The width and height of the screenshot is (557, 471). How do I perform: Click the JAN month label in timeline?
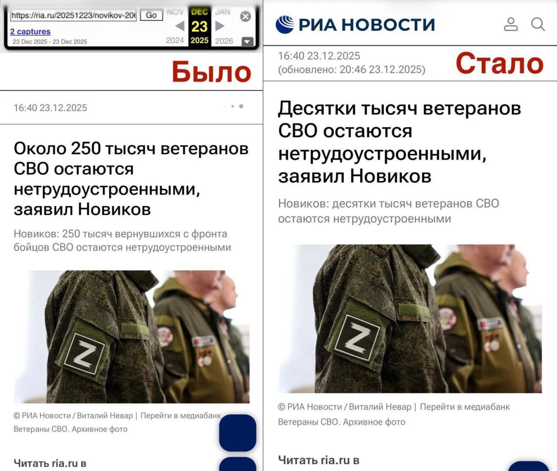coord(223,12)
